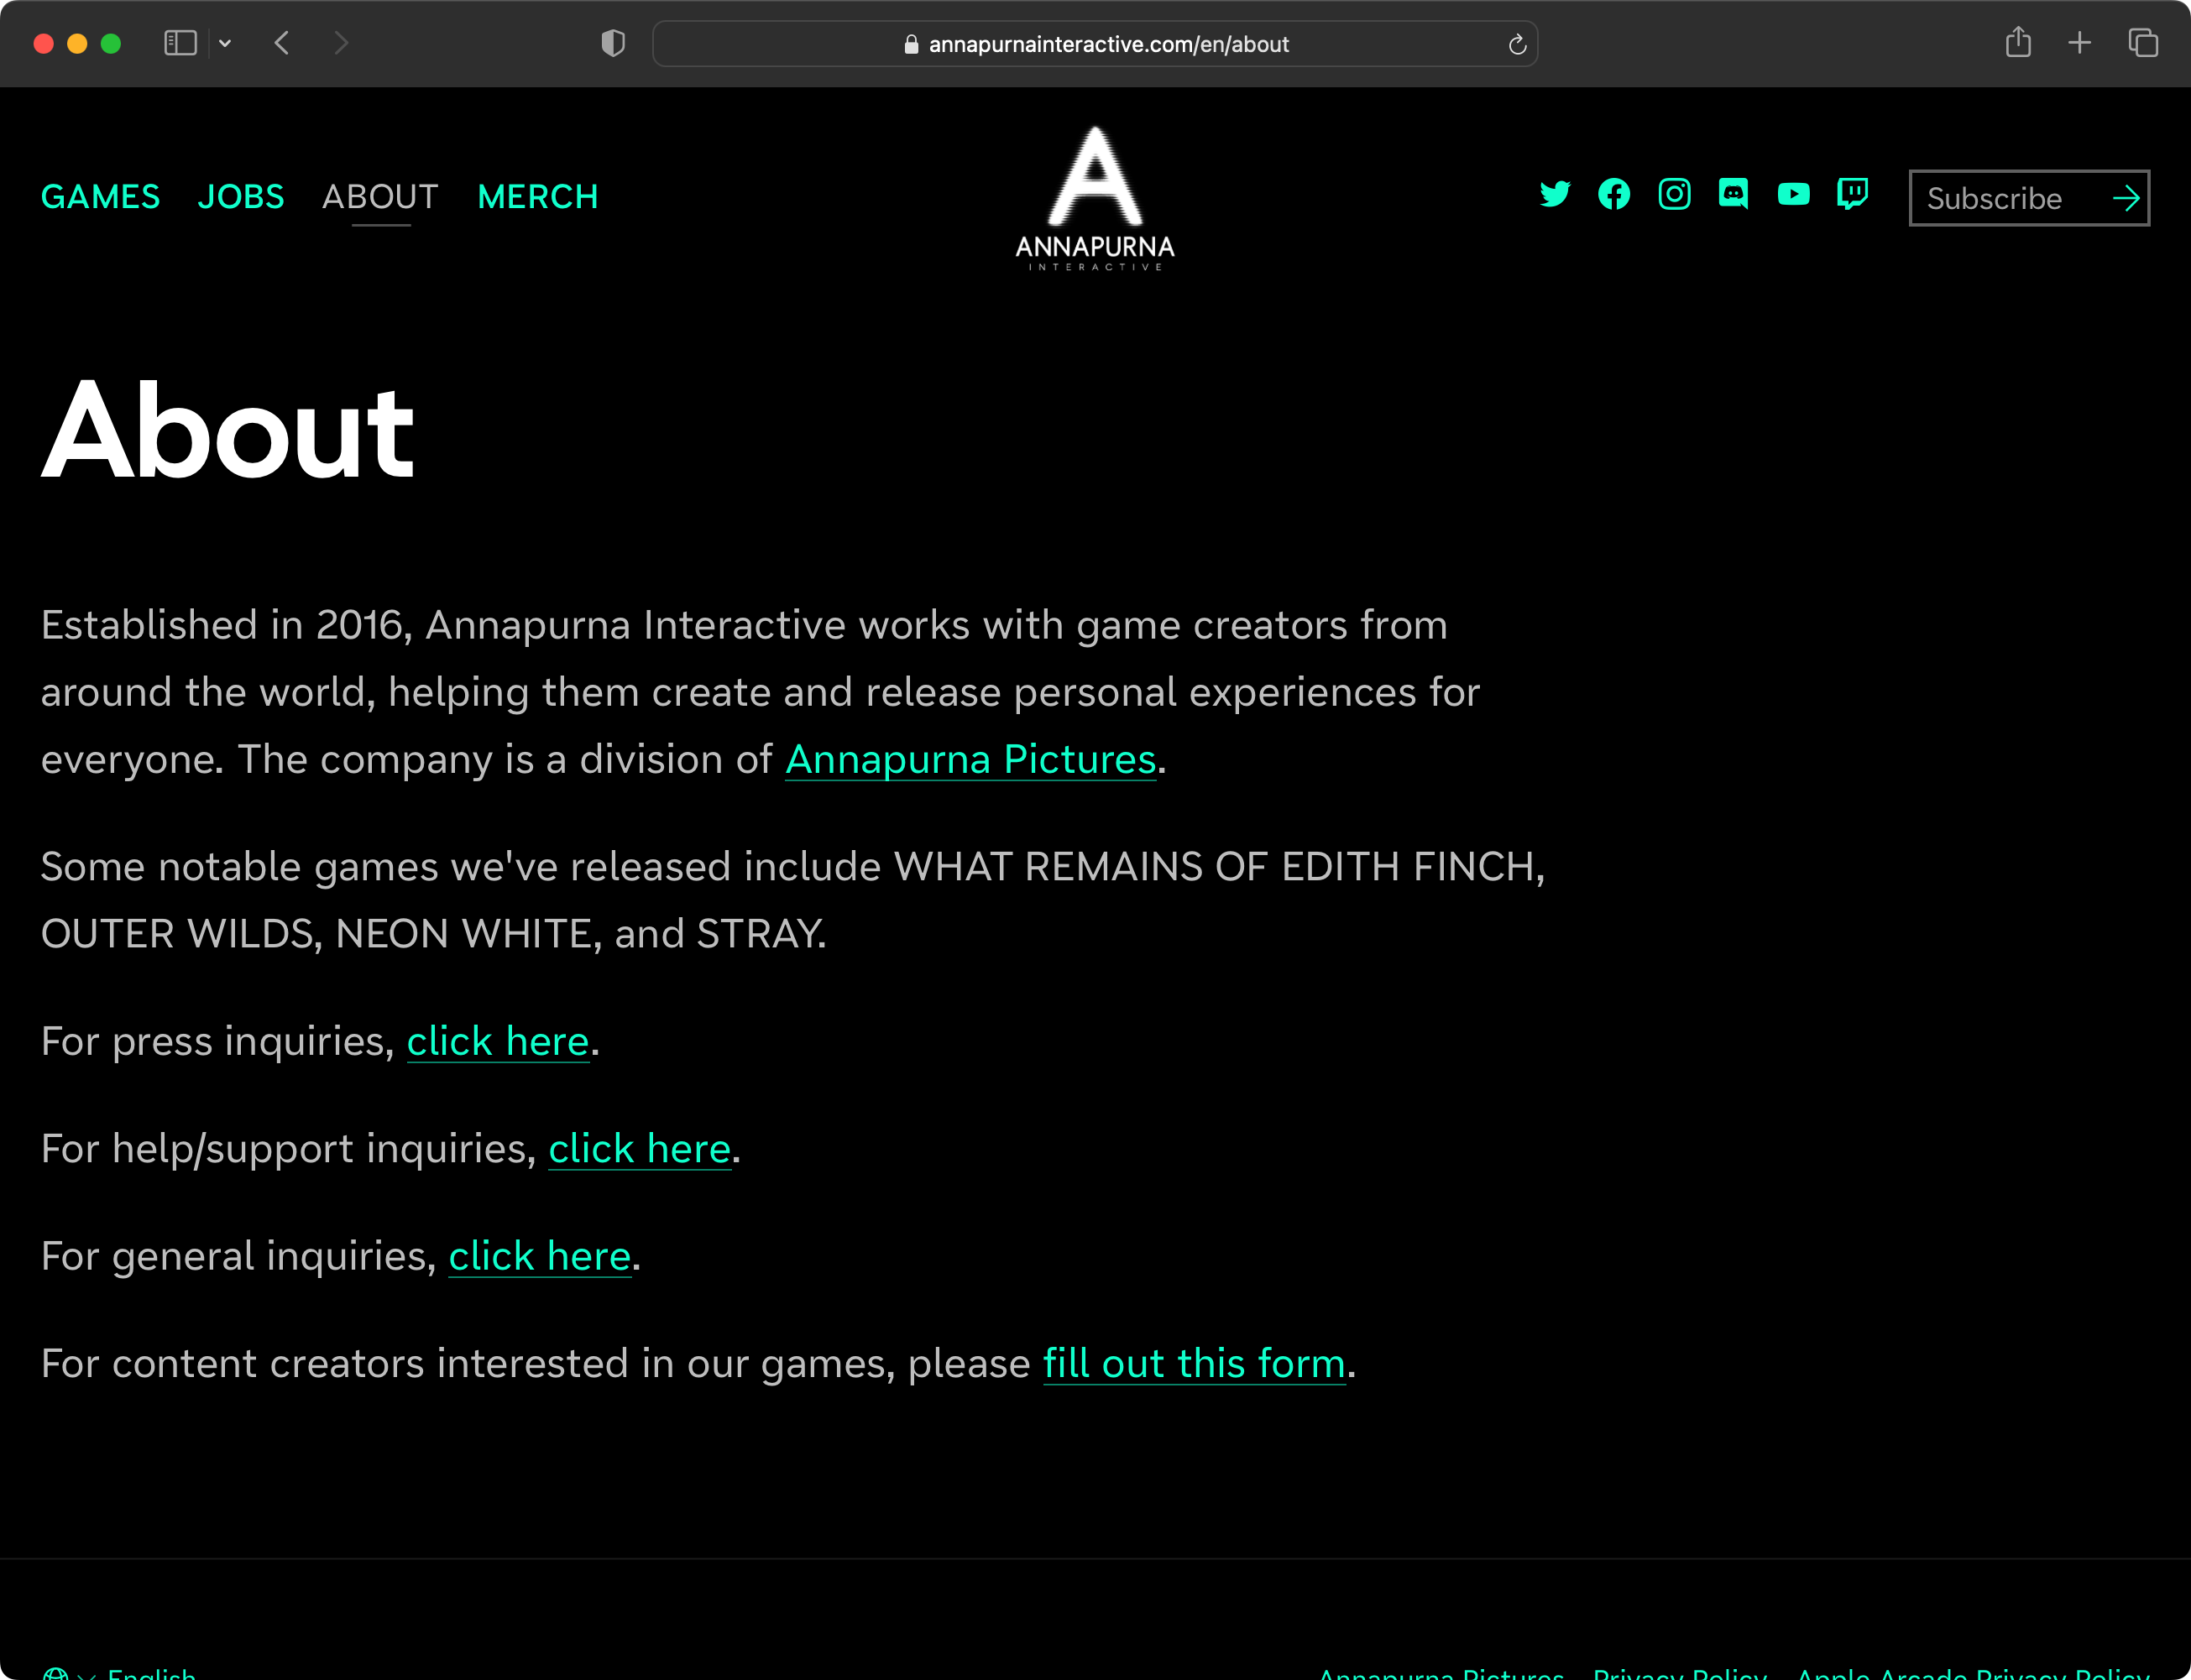
Task: Click the Annapurna Interactive logo
Action: (1095, 198)
